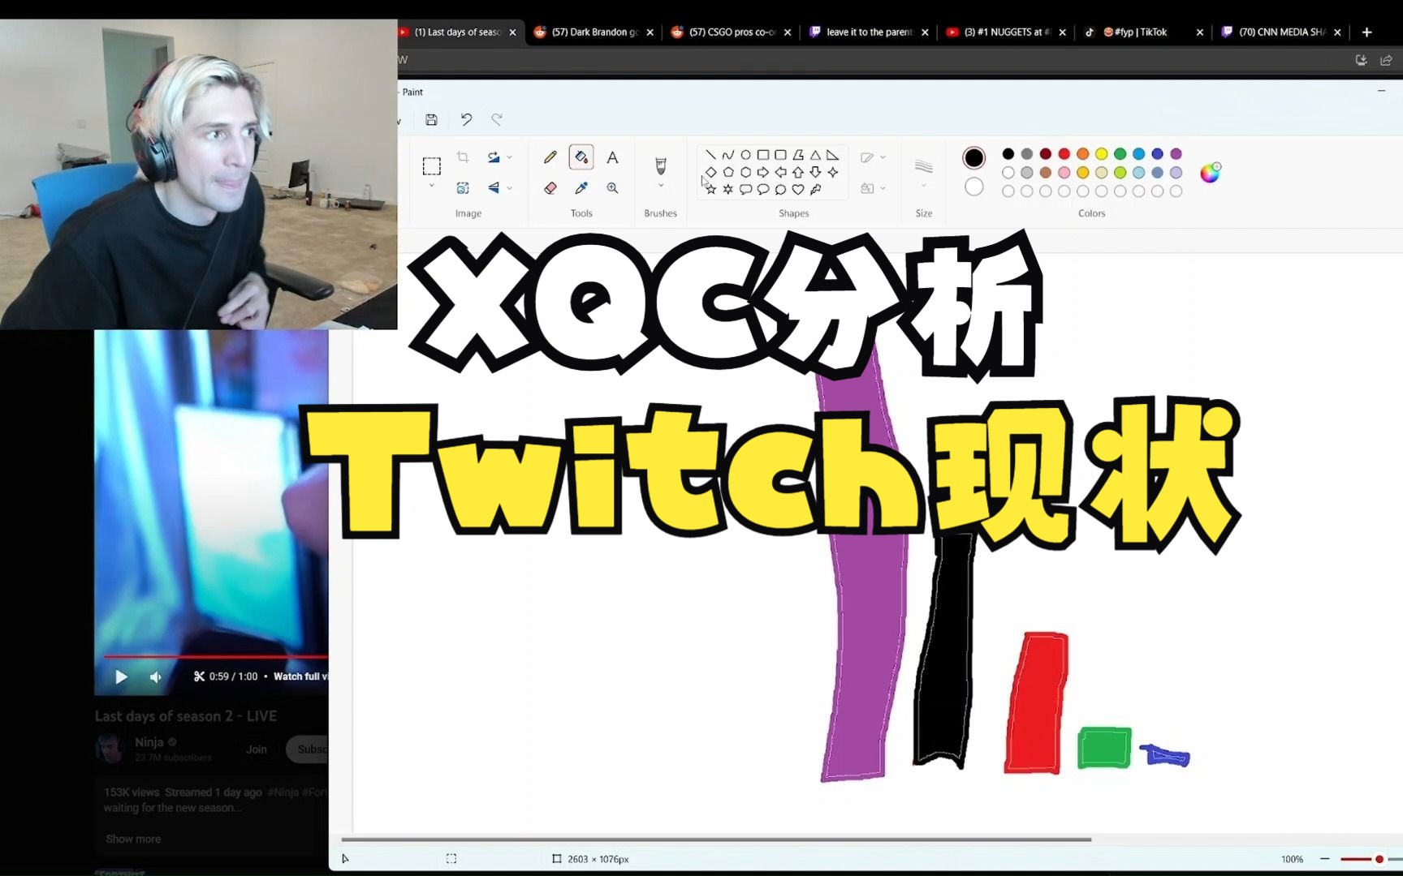The width and height of the screenshot is (1403, 876).
Task: Expand the Brushes dropdown arrow
Action: tap(661, 186)
